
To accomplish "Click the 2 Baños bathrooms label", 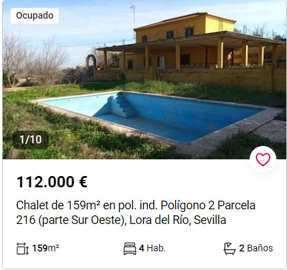I will pyautogui.click(x=256, y=248).
